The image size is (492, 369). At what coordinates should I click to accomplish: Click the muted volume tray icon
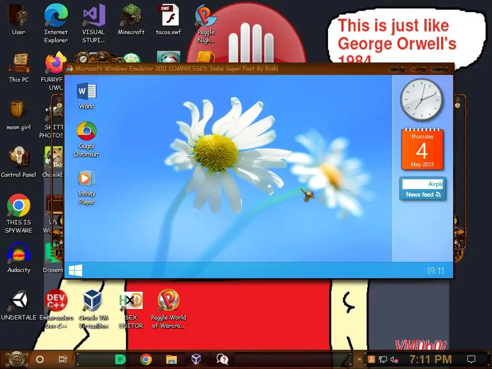pyautogui.click(x=394, y=359)
